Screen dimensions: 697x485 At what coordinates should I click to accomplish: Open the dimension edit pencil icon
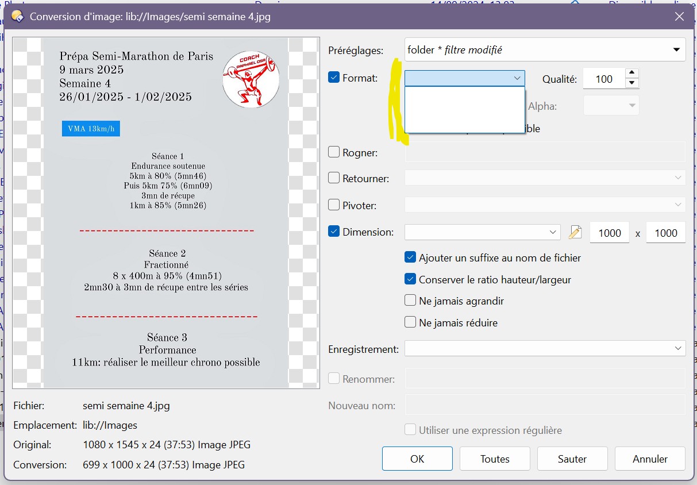(x=575, y=232)
